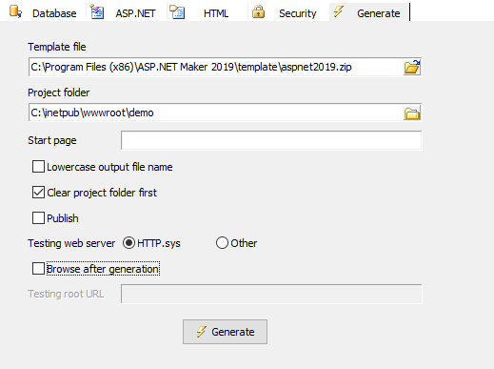The image size is (494, 369).
Task: Click lightning bolt on Generate button
Action: click(202, 332)
